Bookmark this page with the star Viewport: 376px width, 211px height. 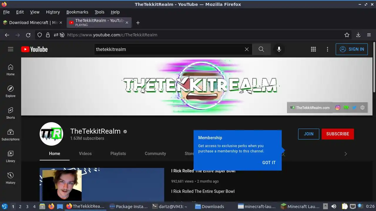(347, 35)
